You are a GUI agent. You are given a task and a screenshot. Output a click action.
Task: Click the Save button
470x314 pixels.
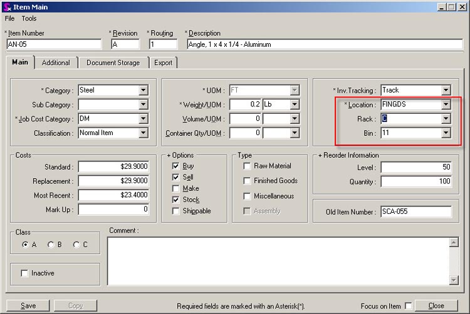[28, 306]
